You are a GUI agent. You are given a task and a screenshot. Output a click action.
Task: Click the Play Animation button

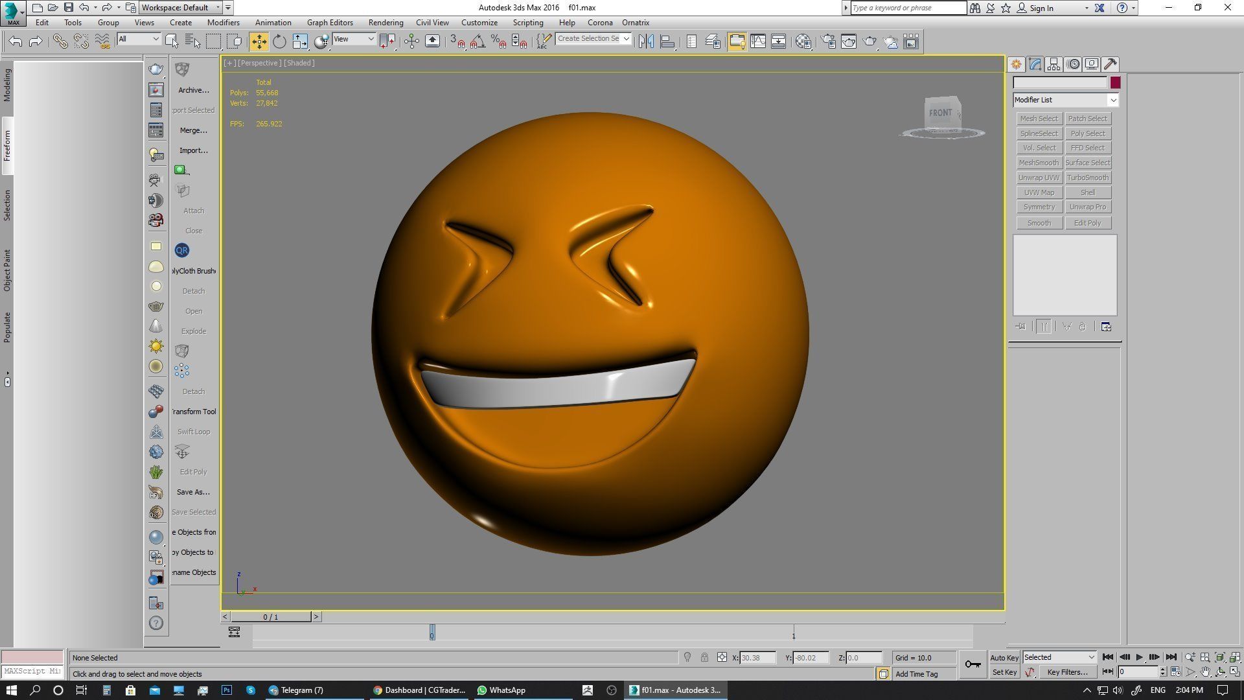click(x=1139, y=657)
